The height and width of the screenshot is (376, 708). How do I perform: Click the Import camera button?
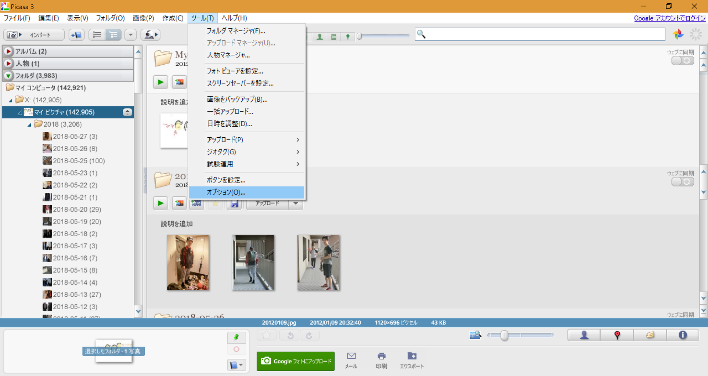[x=34, y=35]
